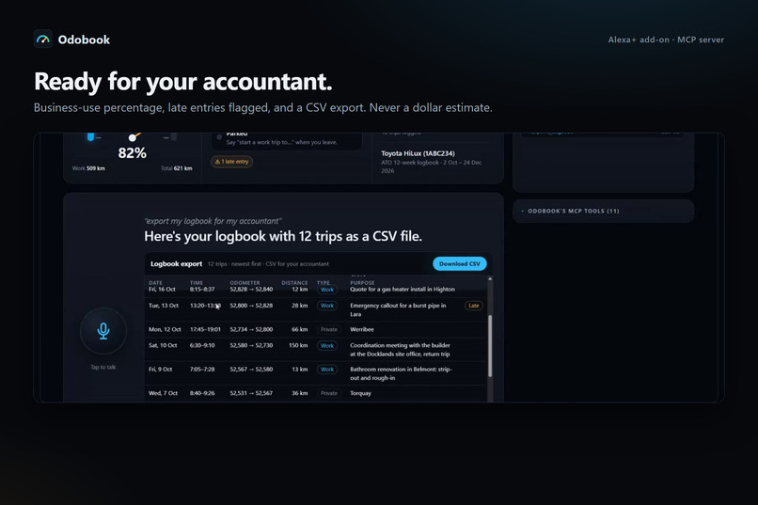This screenshot has width=758, height=505.
Task: Click the Late badge on the Lara trip
Action: (x=474, y=306)
